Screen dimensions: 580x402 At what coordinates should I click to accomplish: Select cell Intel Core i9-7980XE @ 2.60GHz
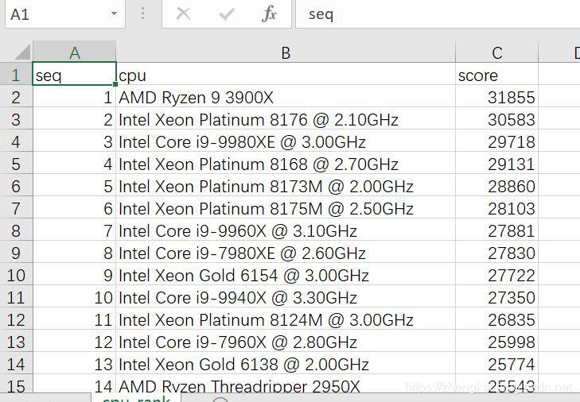tap(286, 252)
